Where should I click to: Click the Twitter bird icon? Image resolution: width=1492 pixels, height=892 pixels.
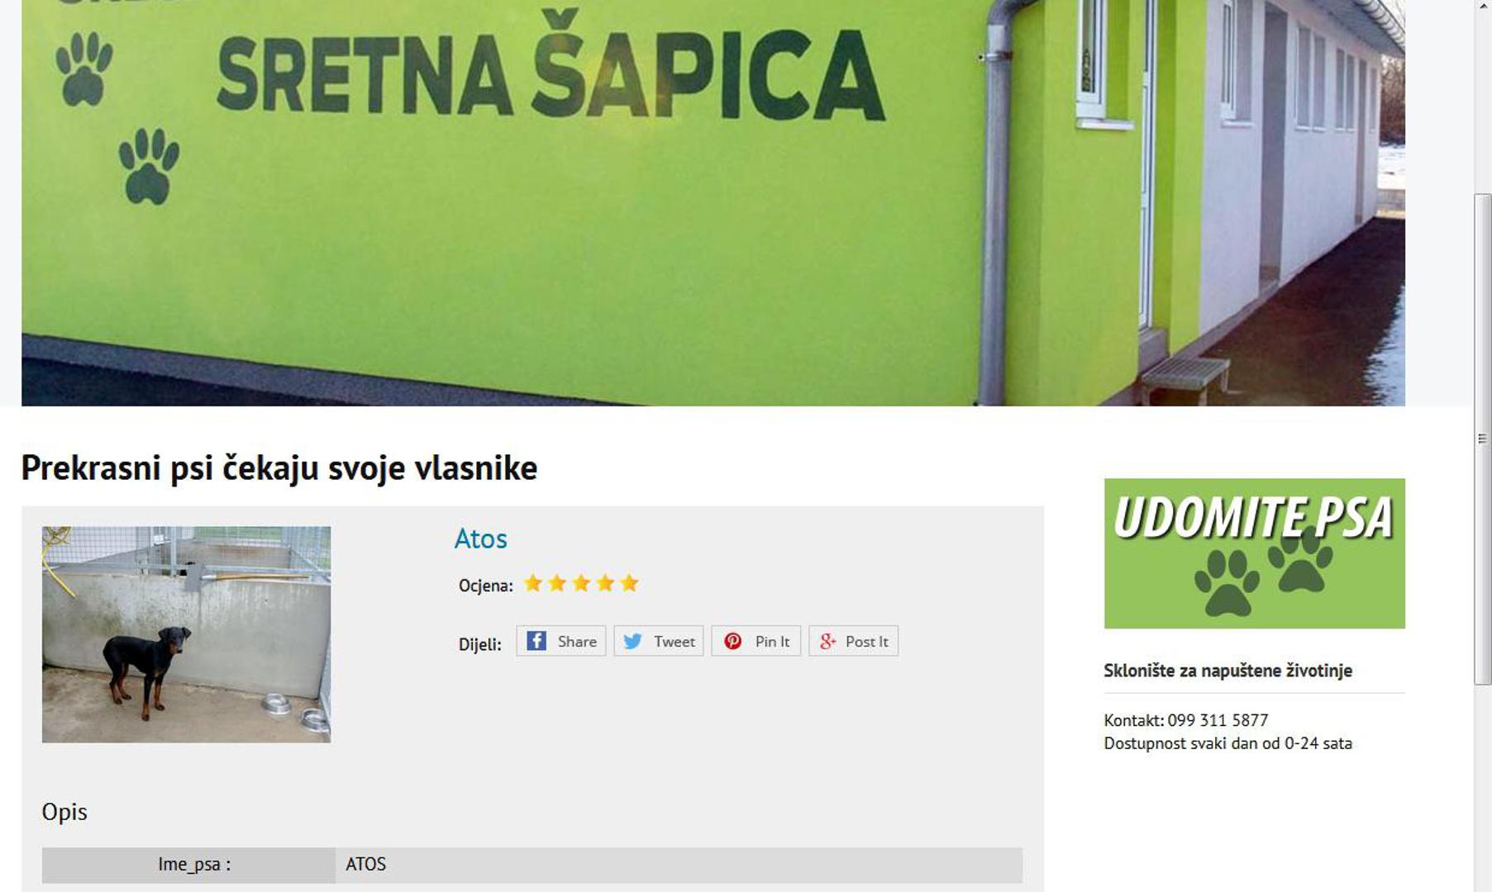point(632,641)
